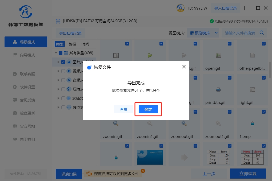Click the VIP user avatar icon

181,8
